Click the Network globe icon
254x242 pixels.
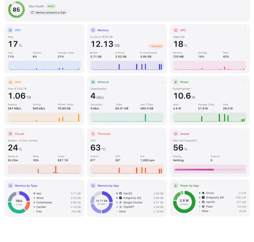point(93,82)
